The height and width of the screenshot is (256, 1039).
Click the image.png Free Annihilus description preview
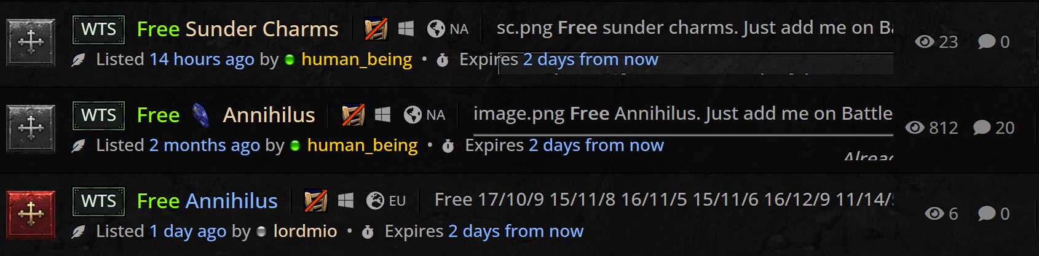click(682, 114)
